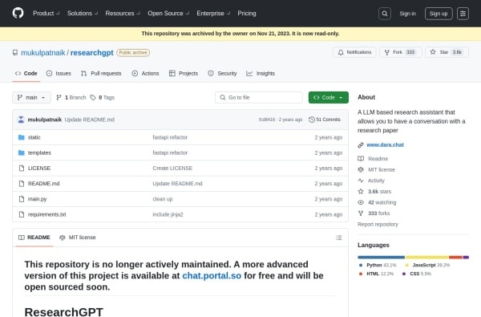
Task: Click the link icon next to www.dara.chat
Action: tap(361, 145)
